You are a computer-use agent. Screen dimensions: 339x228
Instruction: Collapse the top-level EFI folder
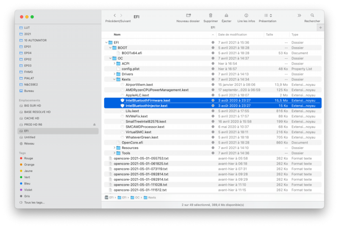(x=106, y=43)
